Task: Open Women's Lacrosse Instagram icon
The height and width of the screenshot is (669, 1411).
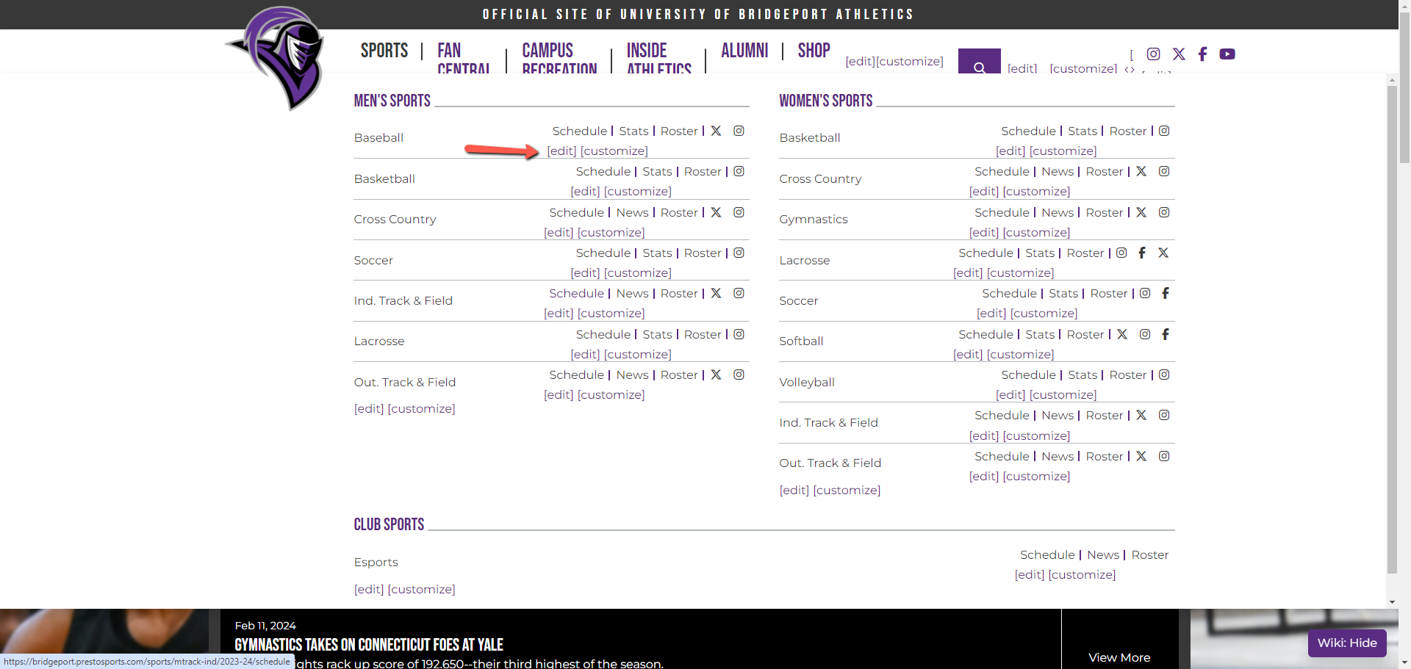Action: 1121,253
